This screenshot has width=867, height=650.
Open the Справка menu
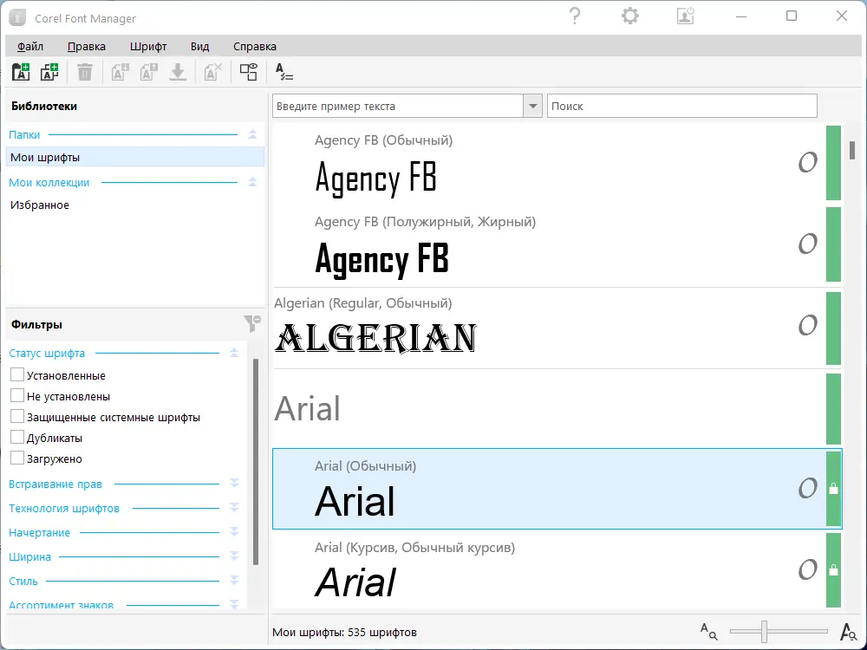255,47
